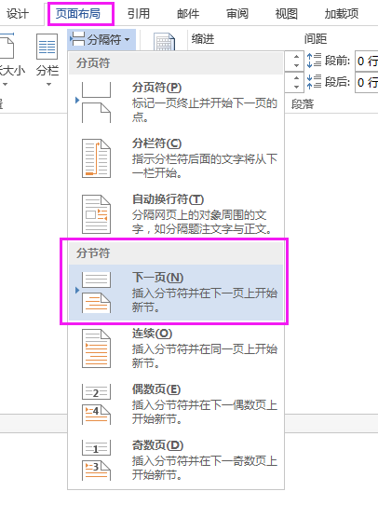The height and width of the screenshot is (505, 378).
Task: Choose the 连续(O) menu title
Action: (152, 334)
